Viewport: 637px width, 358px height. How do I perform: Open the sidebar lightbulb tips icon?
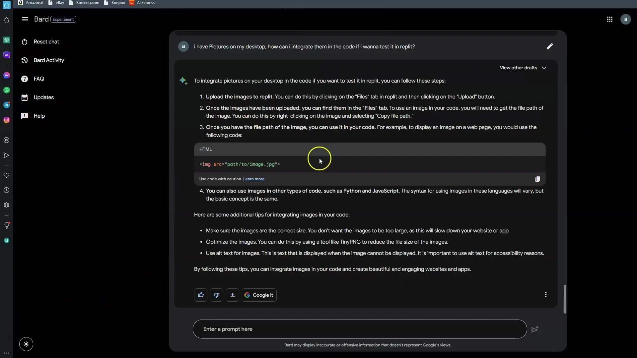click(6, 225)
